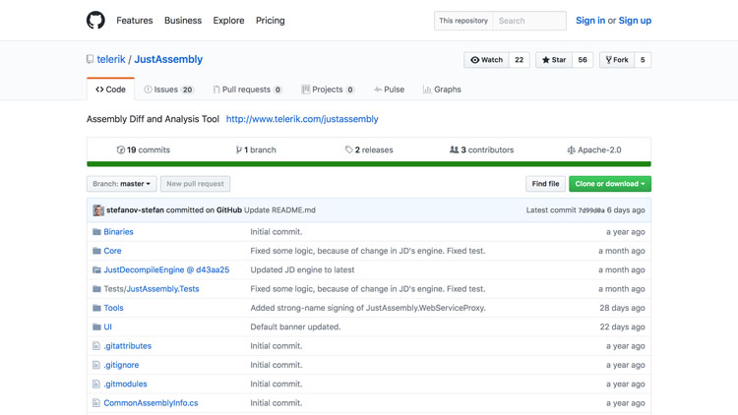This screenshot has width=738, height=415.
Task: Click the Watch button
Action: (x=487, y=60)
